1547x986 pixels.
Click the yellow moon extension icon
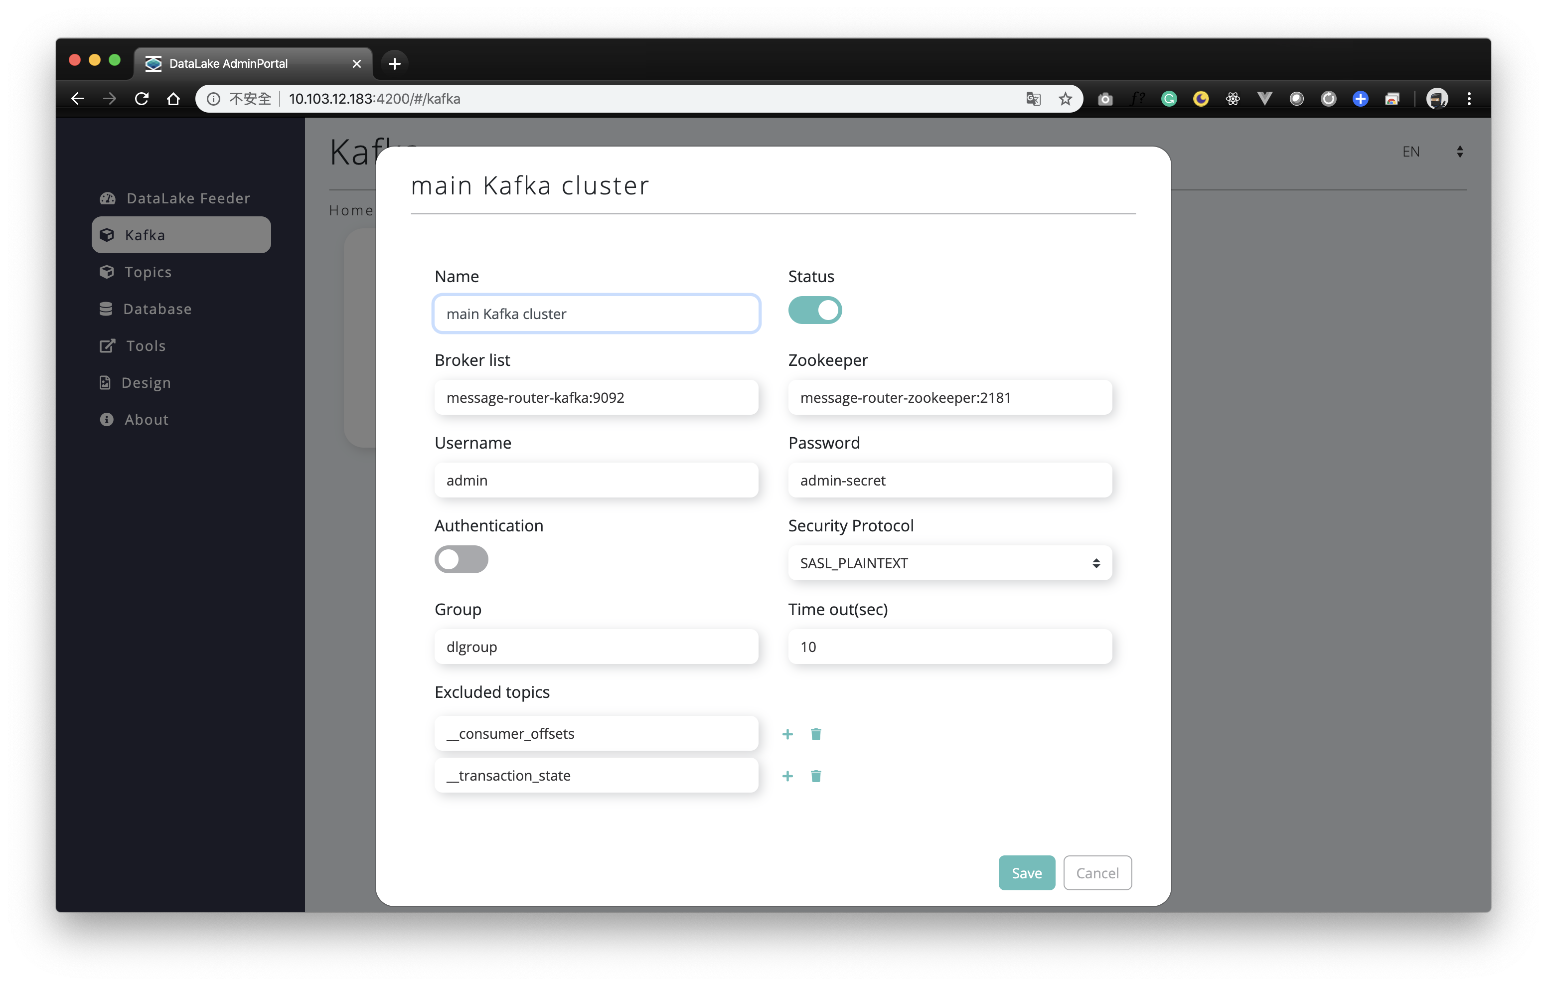tap(1201, 98)
